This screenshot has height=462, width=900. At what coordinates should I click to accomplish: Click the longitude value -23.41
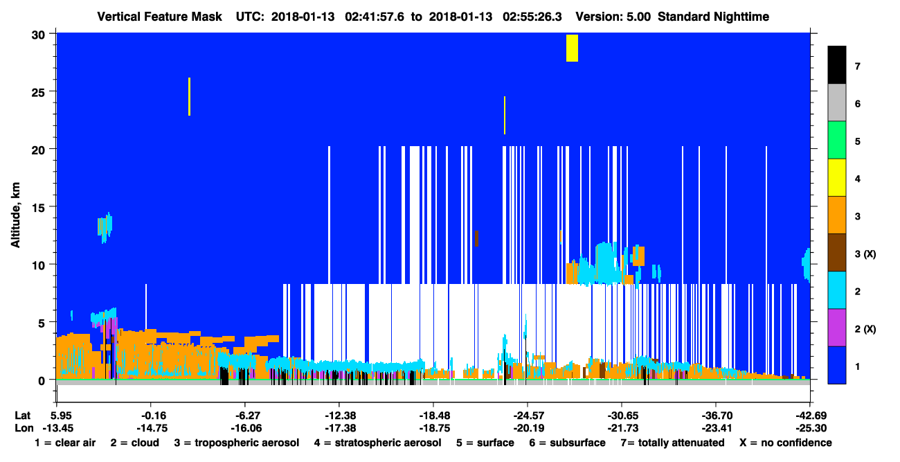pyautogui.click(x=716, y=428)
